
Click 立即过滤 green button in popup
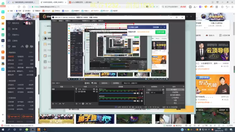point(160,32)
